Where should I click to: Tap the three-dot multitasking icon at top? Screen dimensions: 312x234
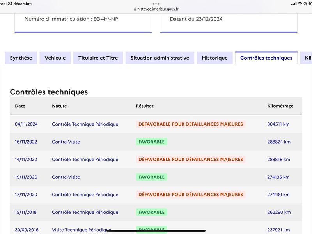[156, 4]
